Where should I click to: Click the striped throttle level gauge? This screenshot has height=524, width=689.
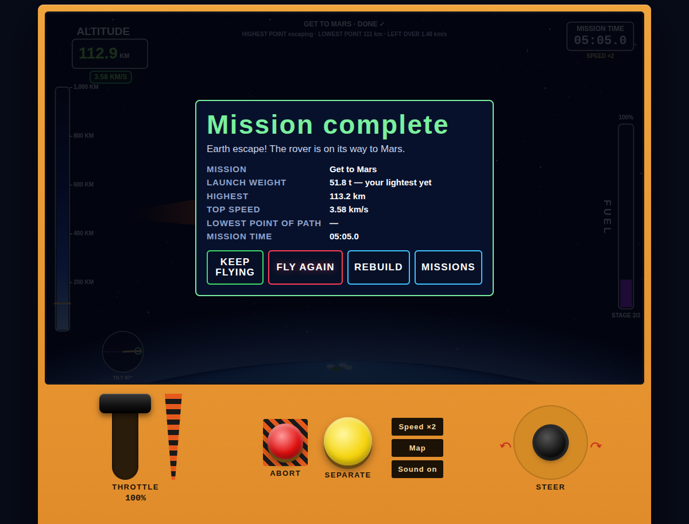pyautogui.click(x=173, y=436)
